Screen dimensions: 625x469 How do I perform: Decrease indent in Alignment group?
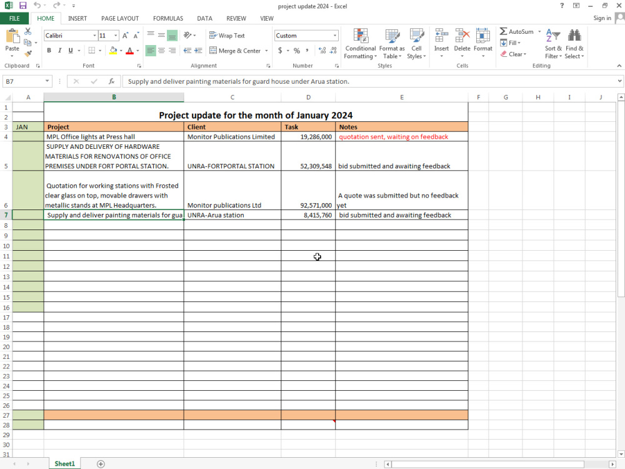(x=187, y=51)
